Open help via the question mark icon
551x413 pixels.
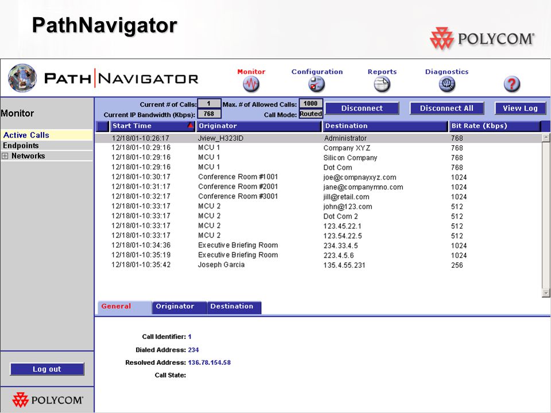[511, 84]
